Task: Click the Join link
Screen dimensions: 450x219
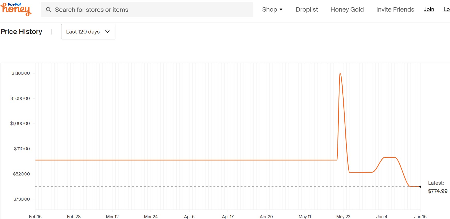Action: click(x=429, y=10)
